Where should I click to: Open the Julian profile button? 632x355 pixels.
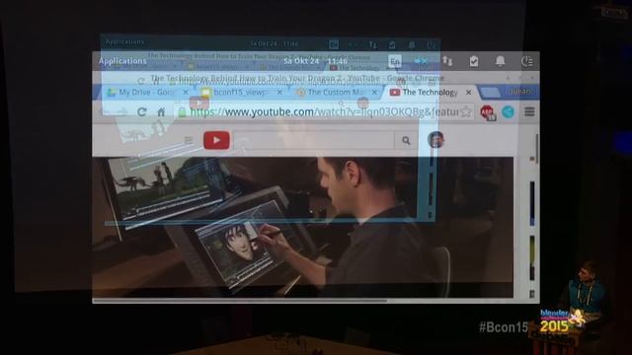point(520,92)
